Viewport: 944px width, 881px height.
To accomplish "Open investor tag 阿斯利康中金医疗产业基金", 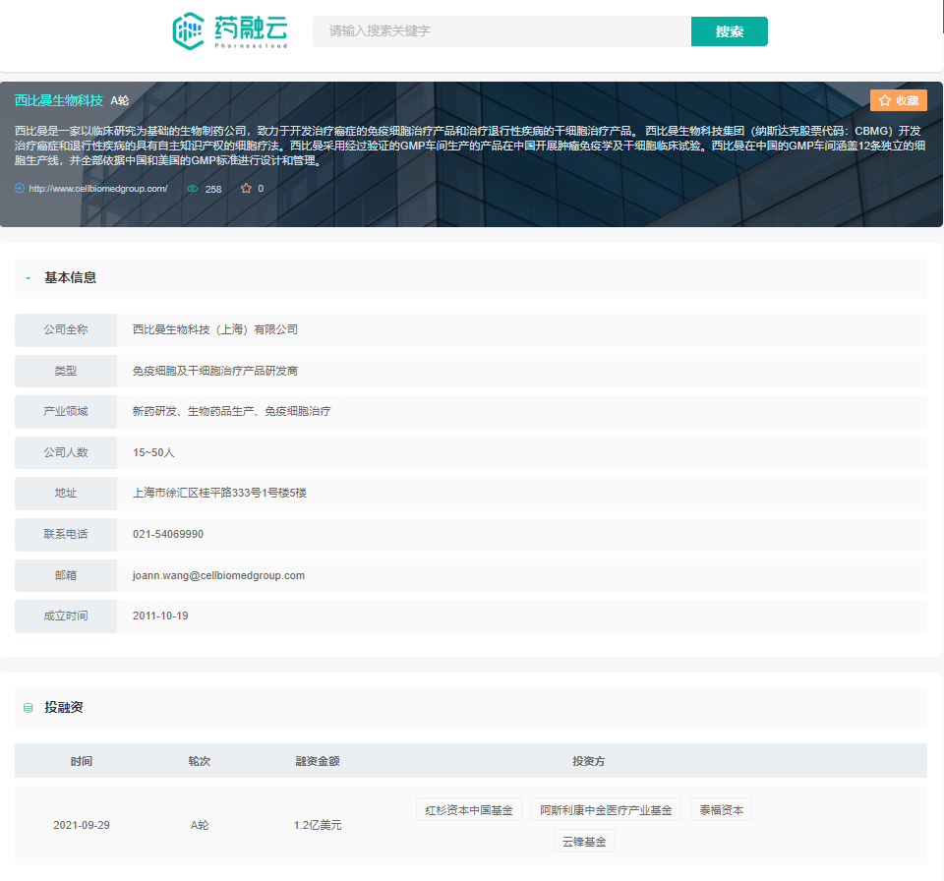I will click(606, 810).
